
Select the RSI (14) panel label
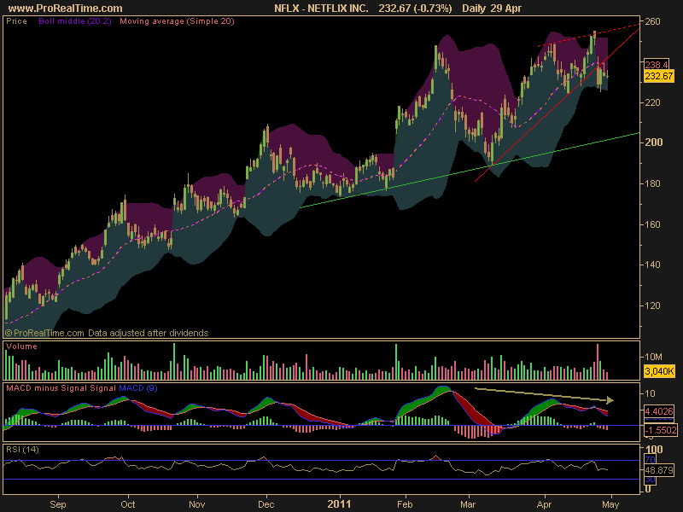tap(22, 450)
